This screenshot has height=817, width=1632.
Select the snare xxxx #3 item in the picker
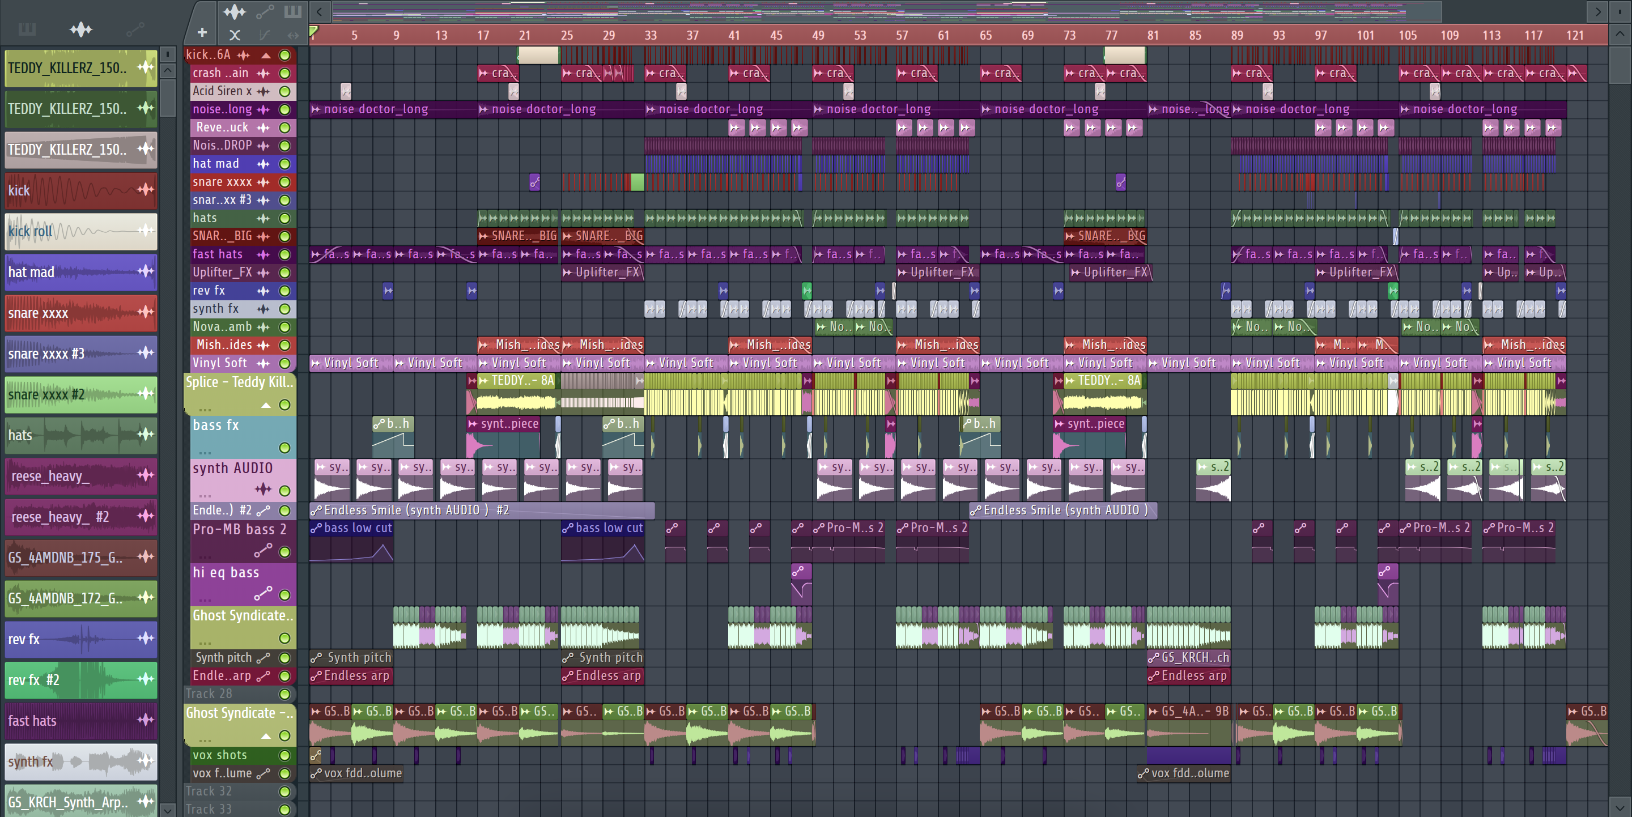pos(81,354)
